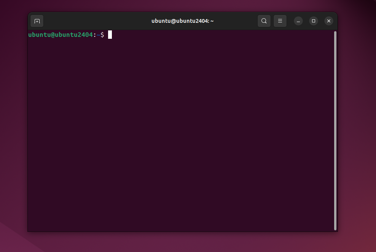Click the top end of the scrollbar
Image resolution: width=376 pixels, height=252 pixels.
(335, 33)
